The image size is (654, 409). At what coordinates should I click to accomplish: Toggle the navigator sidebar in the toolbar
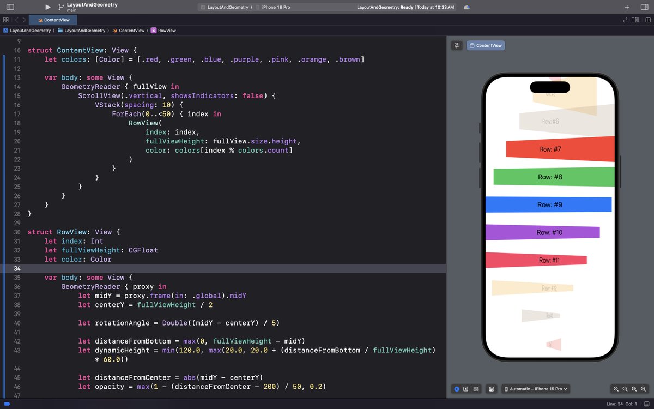pos(10,7)
